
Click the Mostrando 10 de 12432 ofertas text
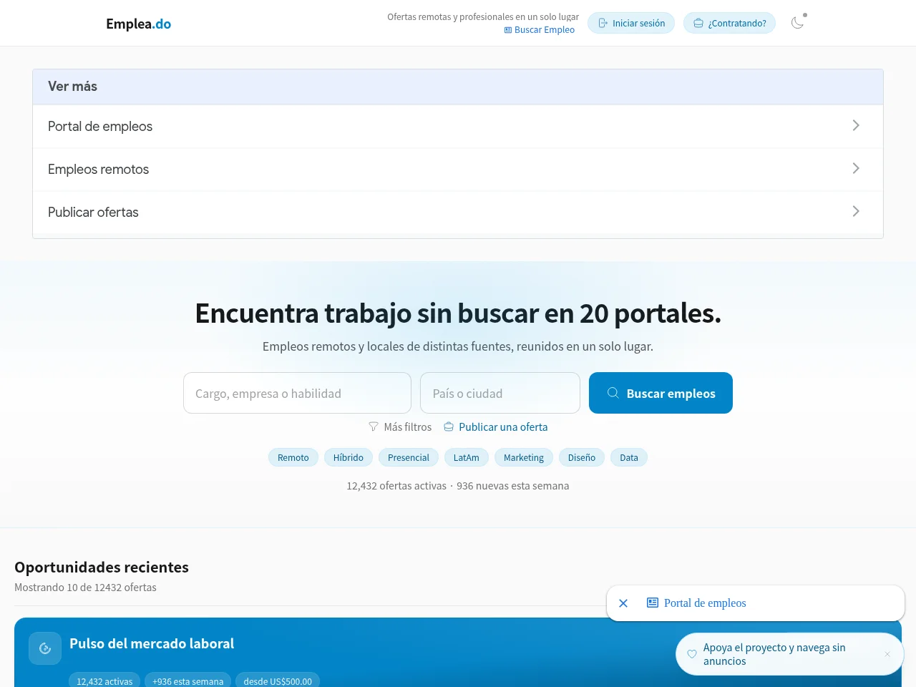[85, 588]
